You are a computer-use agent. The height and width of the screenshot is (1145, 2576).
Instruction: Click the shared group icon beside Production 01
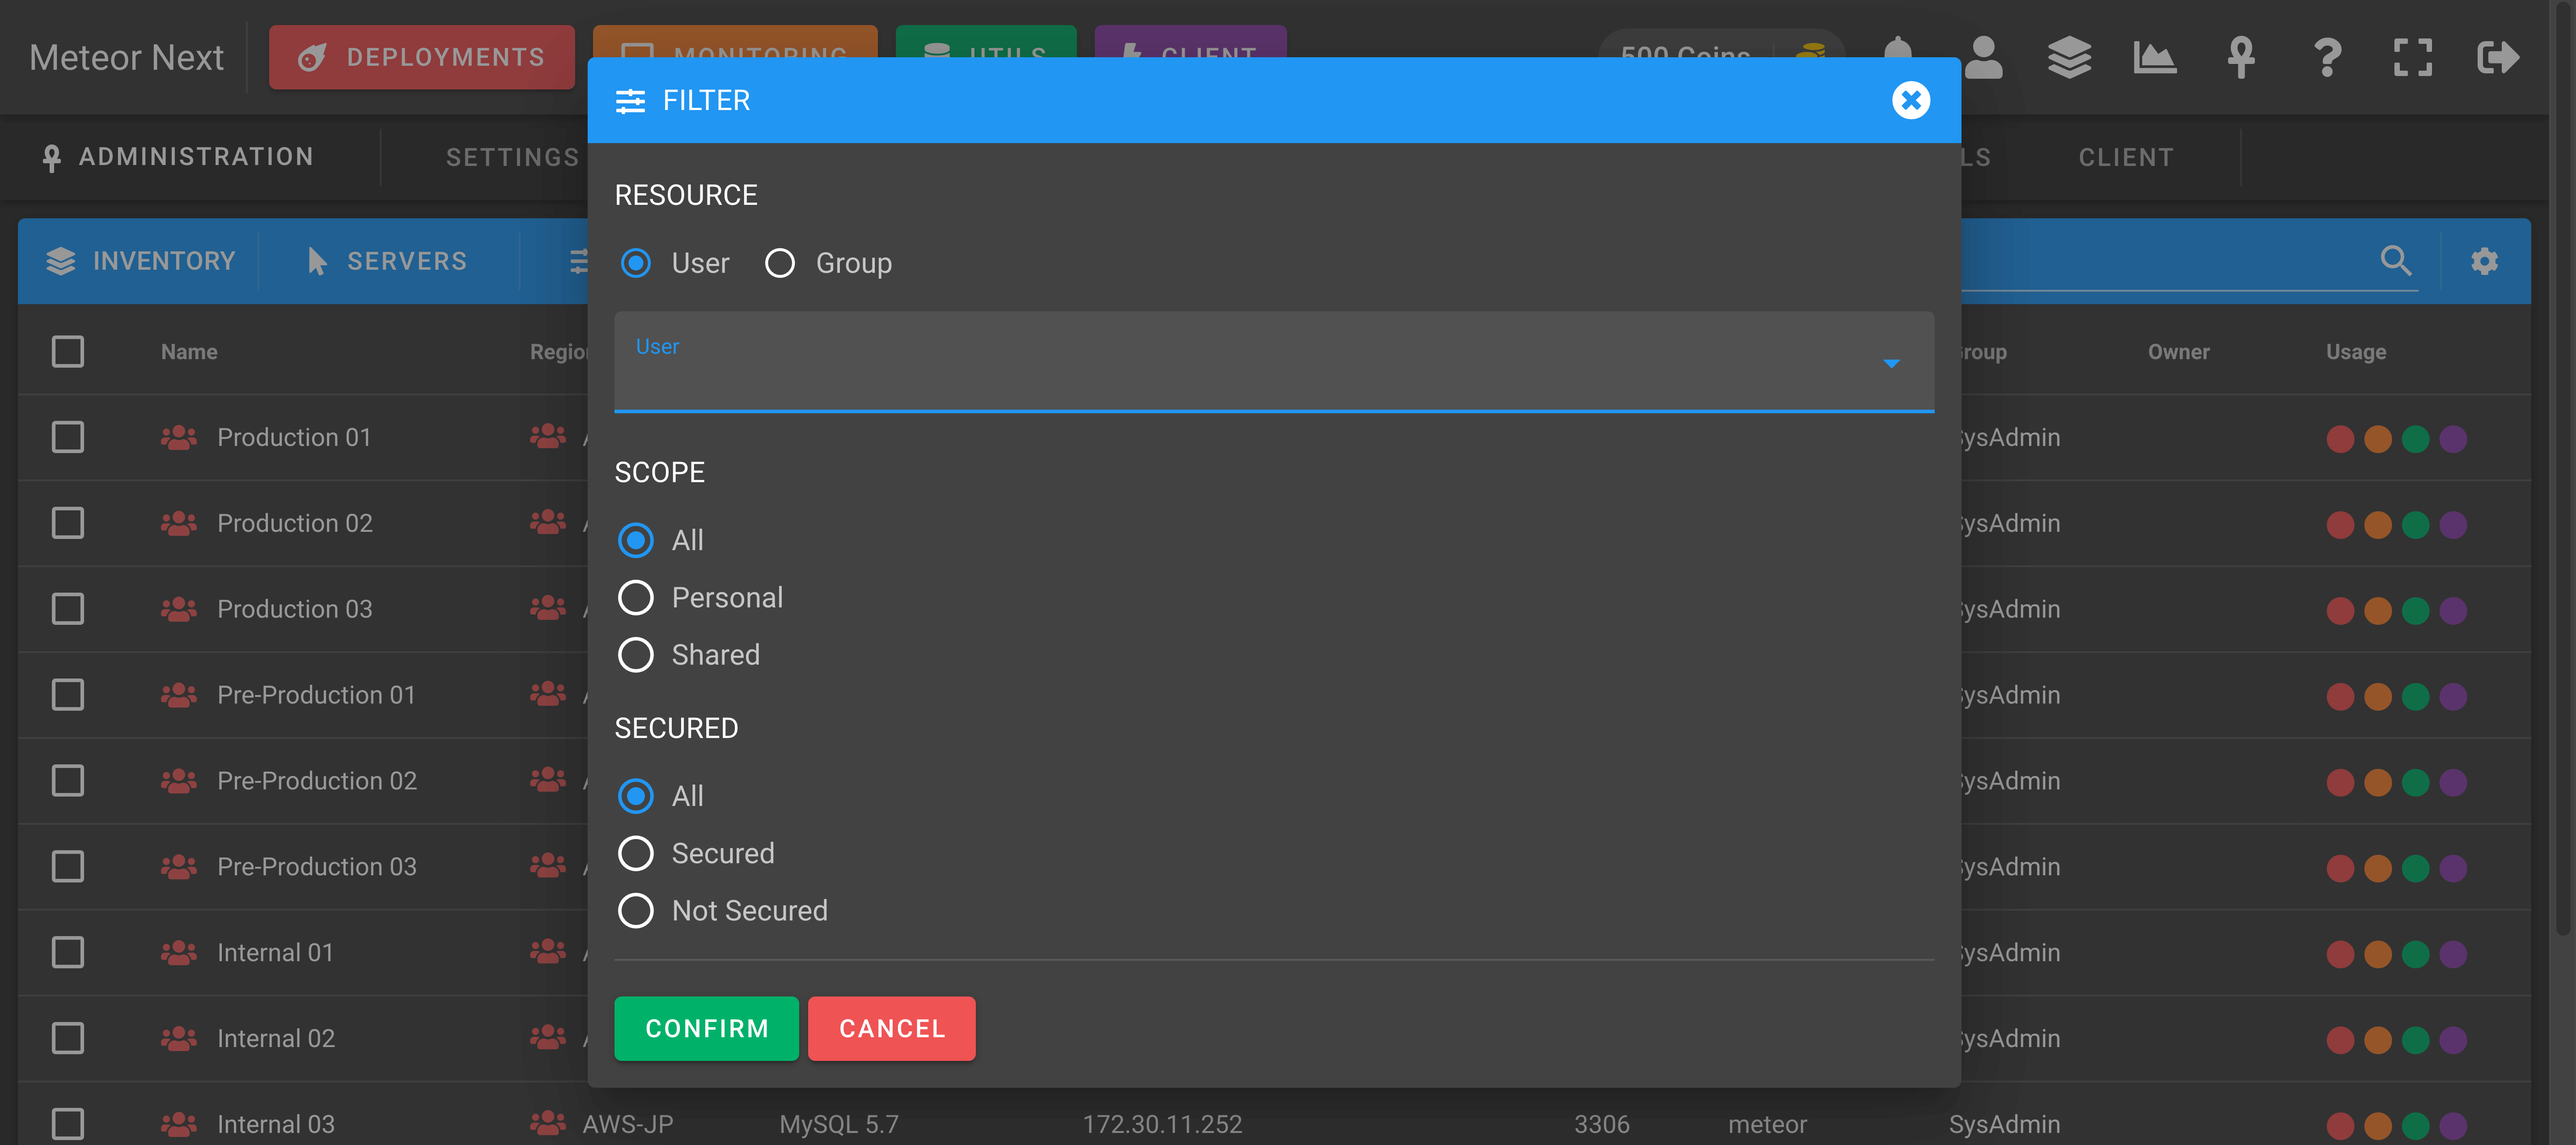(179, 437)
